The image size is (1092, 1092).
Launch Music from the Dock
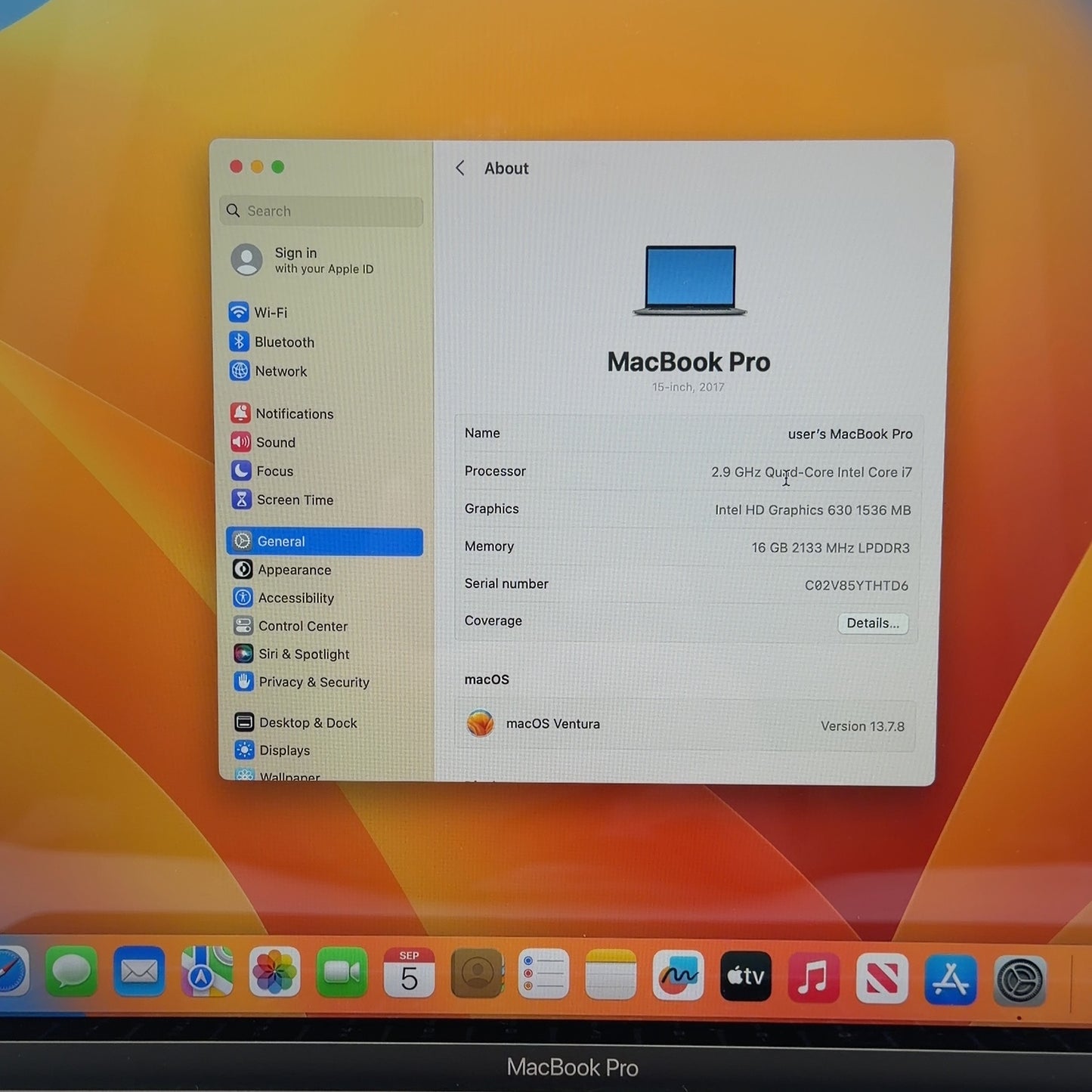click(x=814, y=978)
